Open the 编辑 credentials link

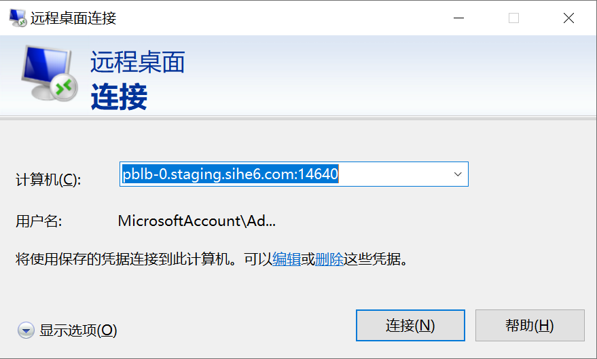(287, 259)
